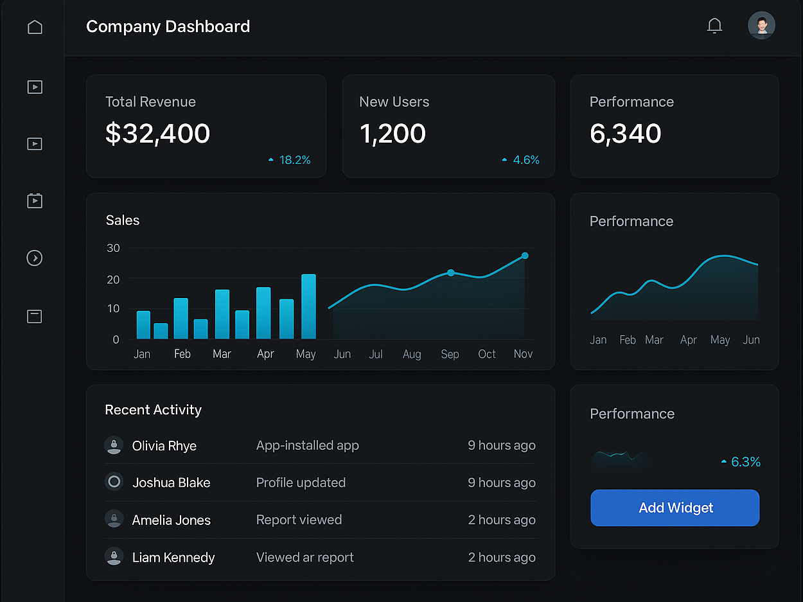This screenshot has height=602, width=803.
Task: Select the New Users card
Action: 448,126
